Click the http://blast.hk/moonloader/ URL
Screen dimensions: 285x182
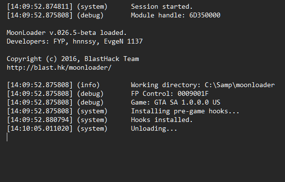click(x=59, y=68)
